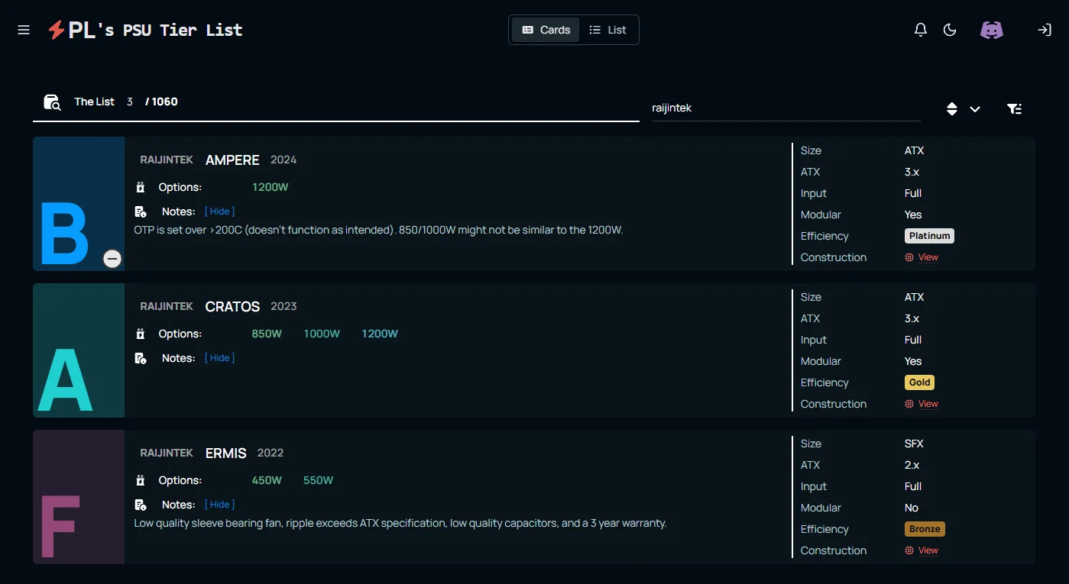Click the Cards view icon
This screenshot has height=584, width=1069.
(x=528, y=30)
